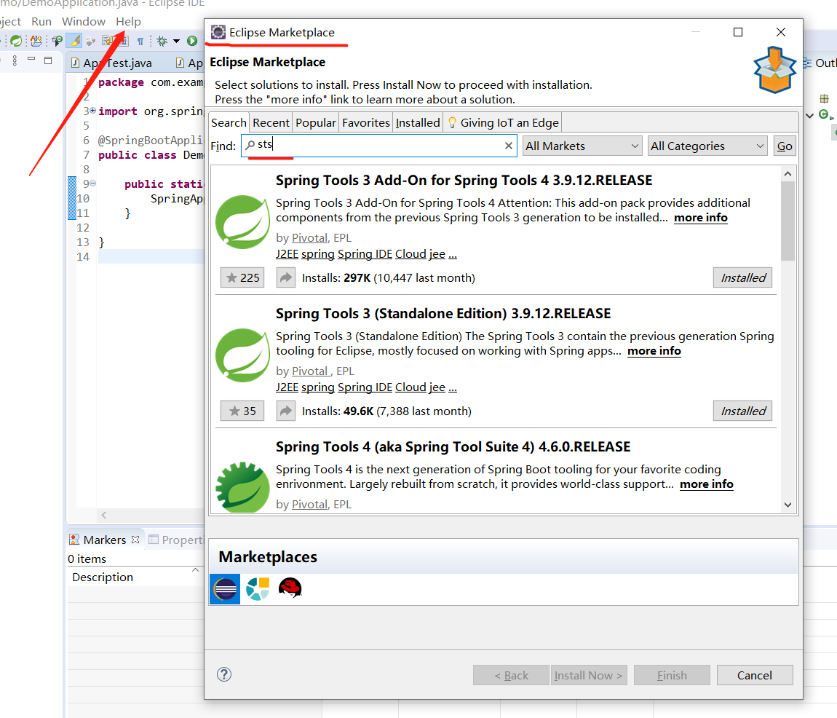
Task: Open the All Categories dropdown
Action: (707, 146)
